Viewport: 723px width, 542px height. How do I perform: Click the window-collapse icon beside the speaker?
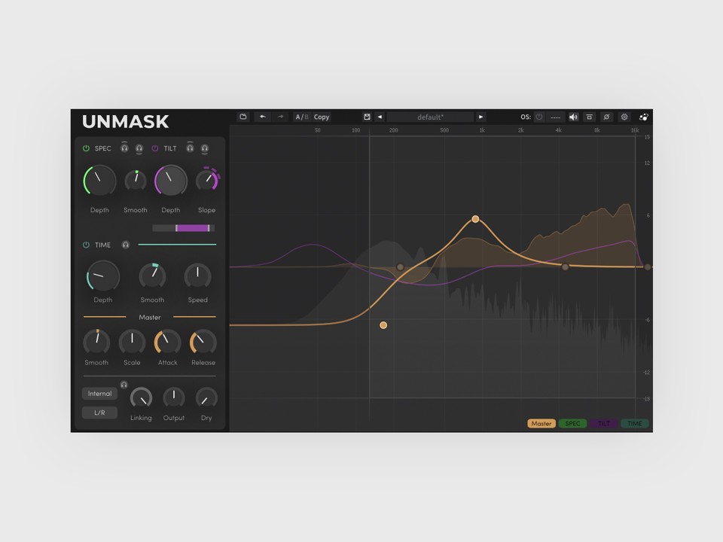click(x=589, y=117)
